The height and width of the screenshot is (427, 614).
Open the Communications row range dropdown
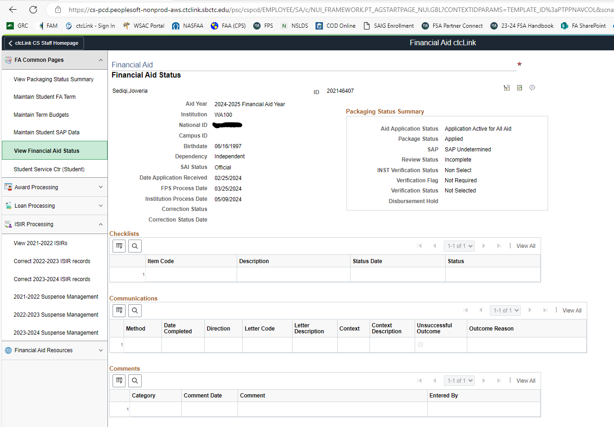(x=505, y=311)
